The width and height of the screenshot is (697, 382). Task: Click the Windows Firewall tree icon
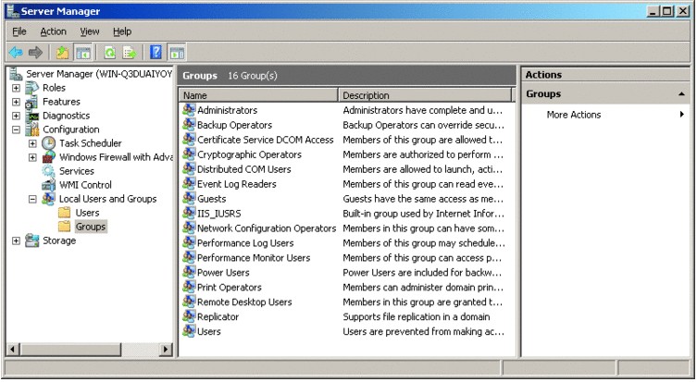pos(48,157)
